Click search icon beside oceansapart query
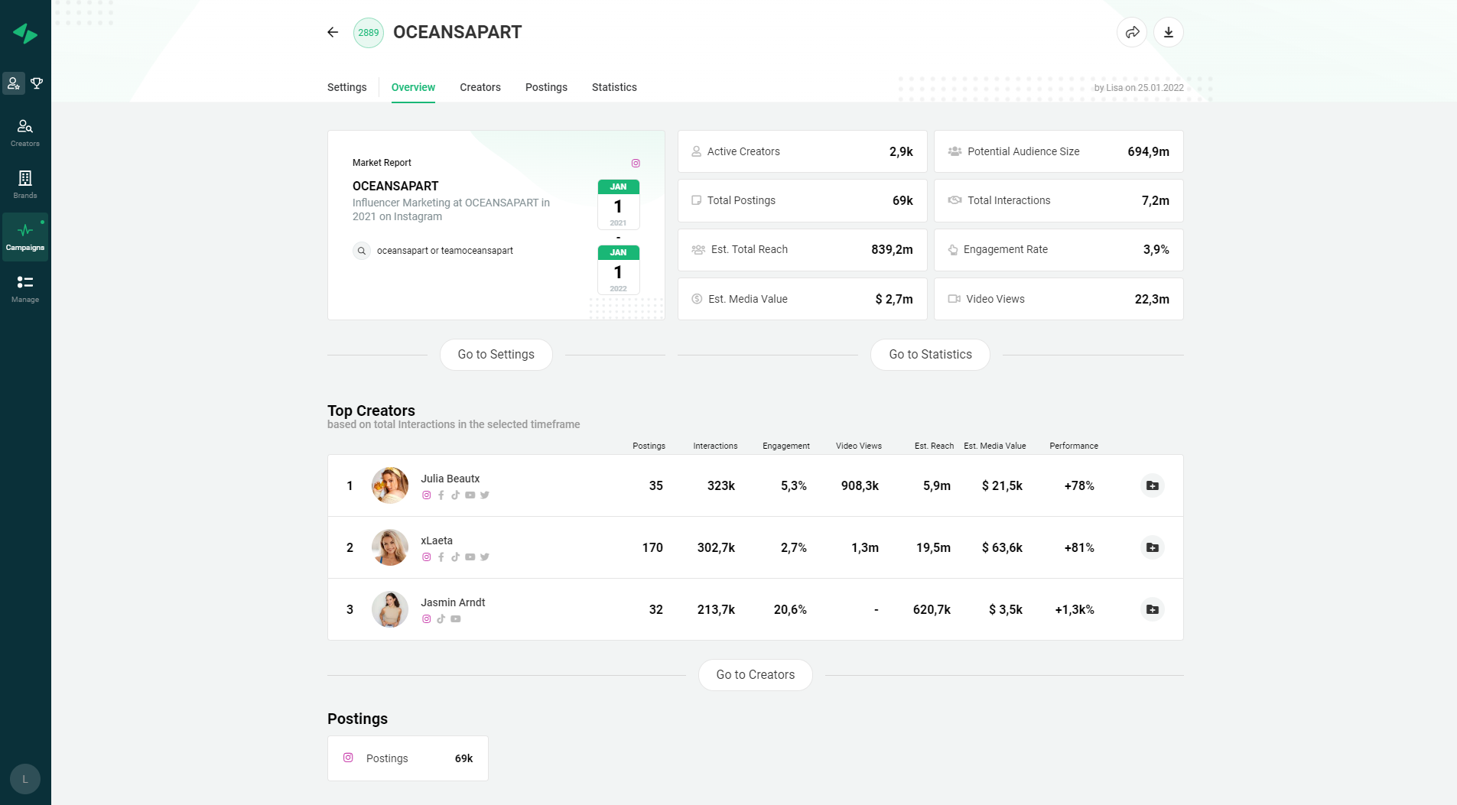 tap(362, 251)
